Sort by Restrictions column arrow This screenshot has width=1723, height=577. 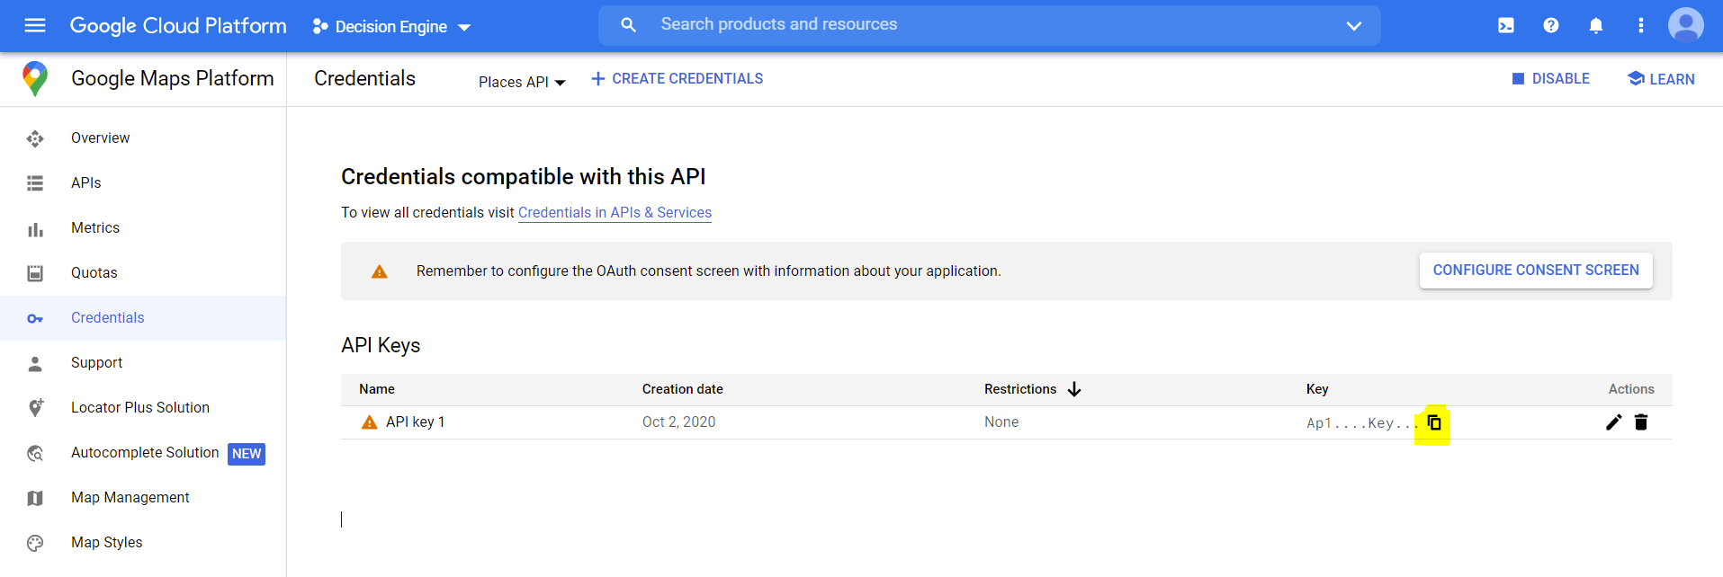pos(1074,389)
